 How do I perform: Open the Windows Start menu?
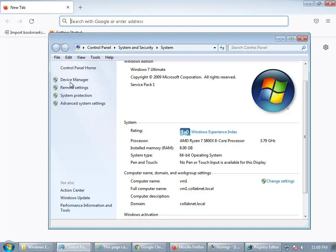tap(9, 246)
